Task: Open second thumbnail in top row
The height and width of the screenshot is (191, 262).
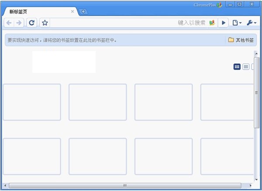Action: point(98,102)
